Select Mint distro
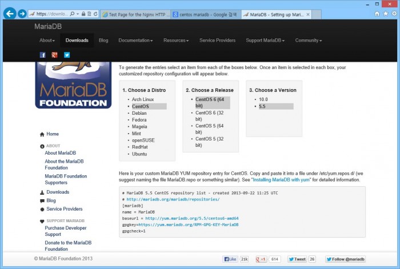 point(136,134)
